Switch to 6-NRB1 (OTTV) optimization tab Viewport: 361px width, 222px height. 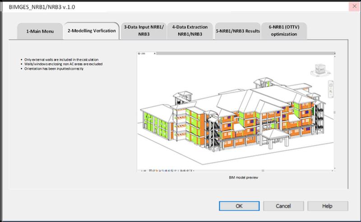coord(284,30)
